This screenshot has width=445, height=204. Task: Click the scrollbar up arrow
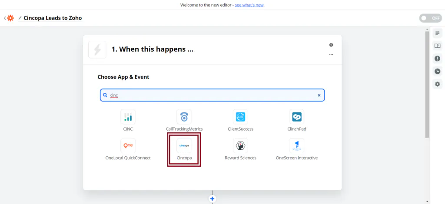click(427, 29)
